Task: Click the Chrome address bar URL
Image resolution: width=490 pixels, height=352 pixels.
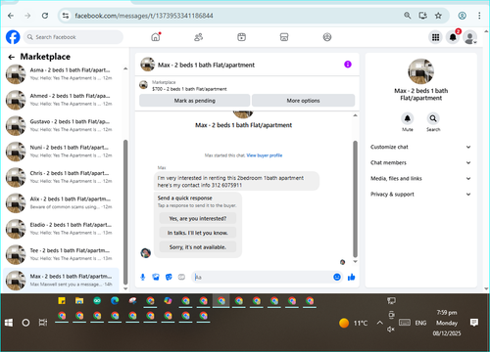Action: pyautogui.click(x=144, y=16)
